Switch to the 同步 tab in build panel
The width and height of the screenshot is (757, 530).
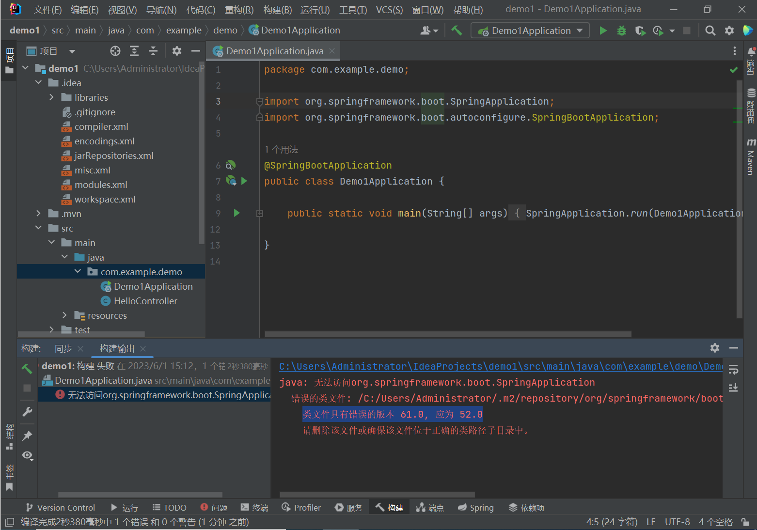(x=63, y=348)
